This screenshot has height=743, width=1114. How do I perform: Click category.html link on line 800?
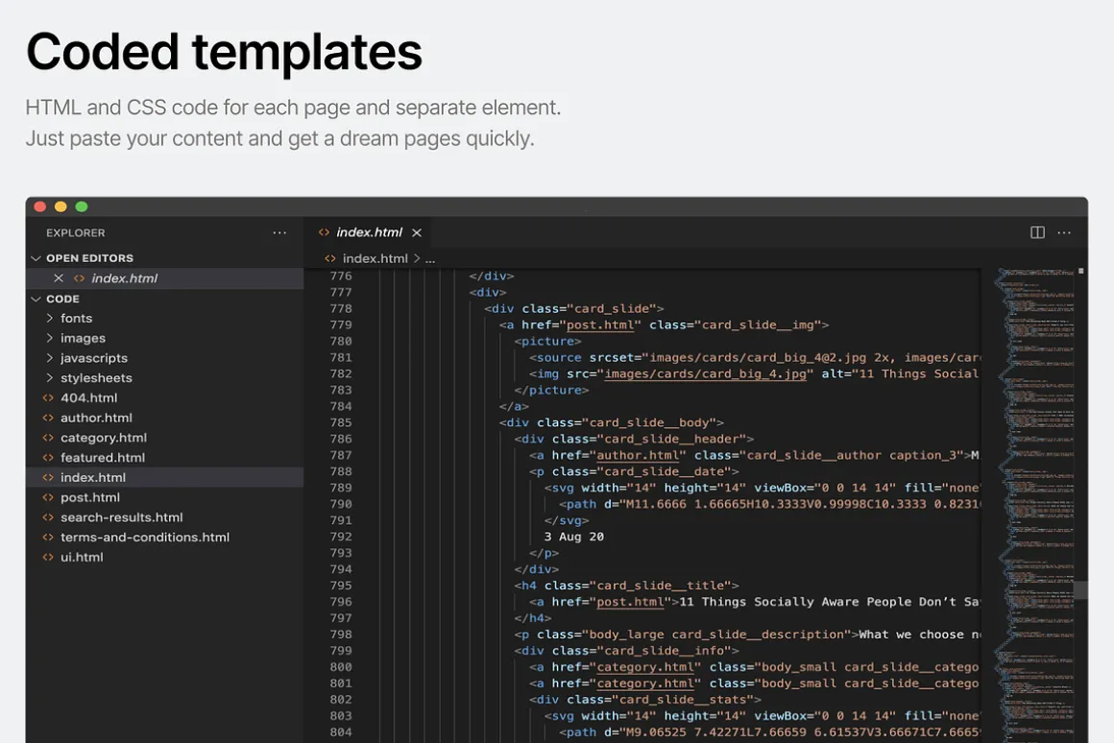(645, 667)
